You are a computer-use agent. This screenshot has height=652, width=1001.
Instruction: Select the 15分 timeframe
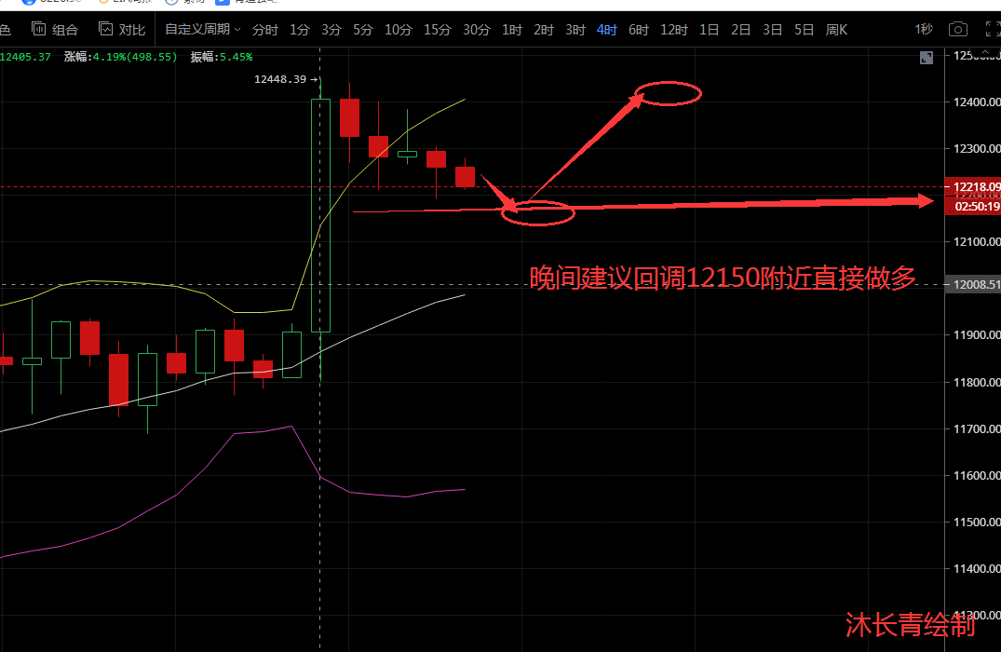click(x=438, y=30)
